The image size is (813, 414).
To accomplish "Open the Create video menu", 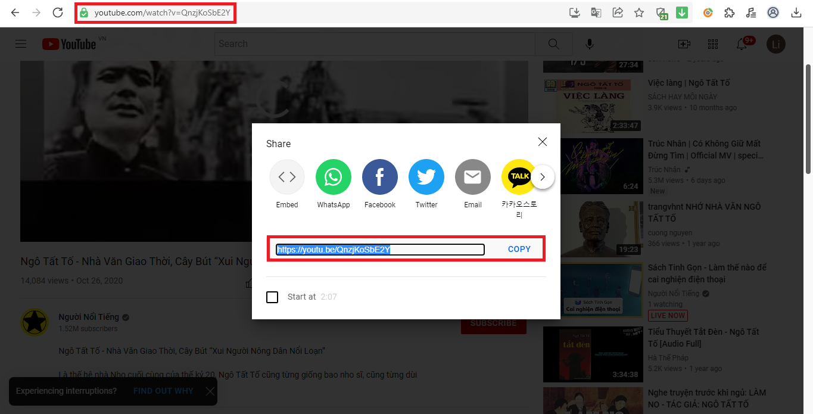I will point(684,44).
